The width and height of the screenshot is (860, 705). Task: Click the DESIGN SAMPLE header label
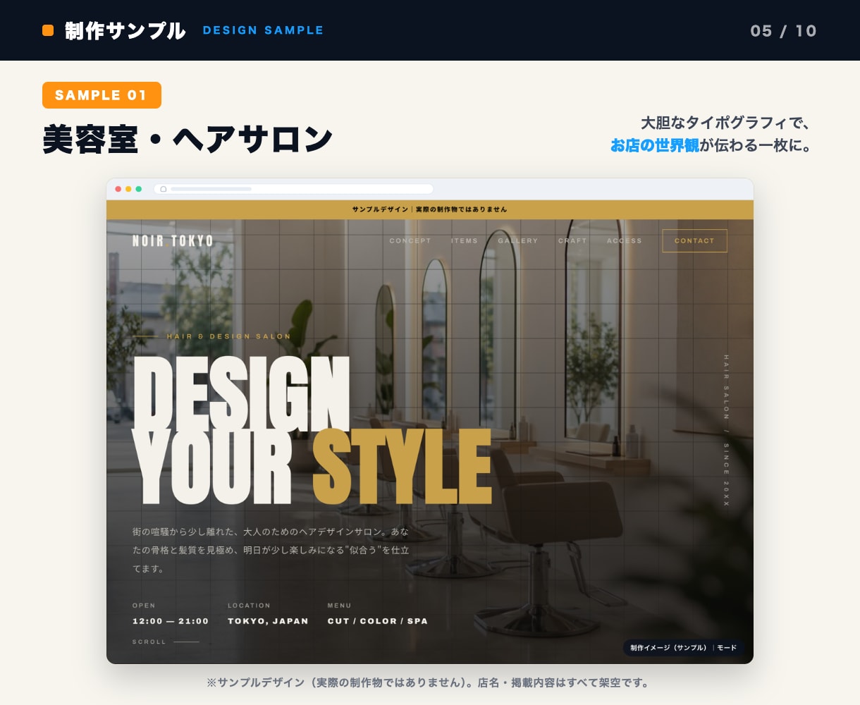263,30
